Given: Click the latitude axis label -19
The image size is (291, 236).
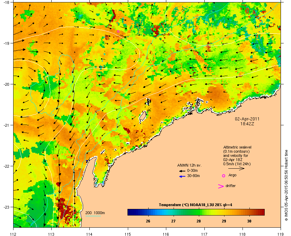Looking at the screenshot, I should (x=6, y=43).
